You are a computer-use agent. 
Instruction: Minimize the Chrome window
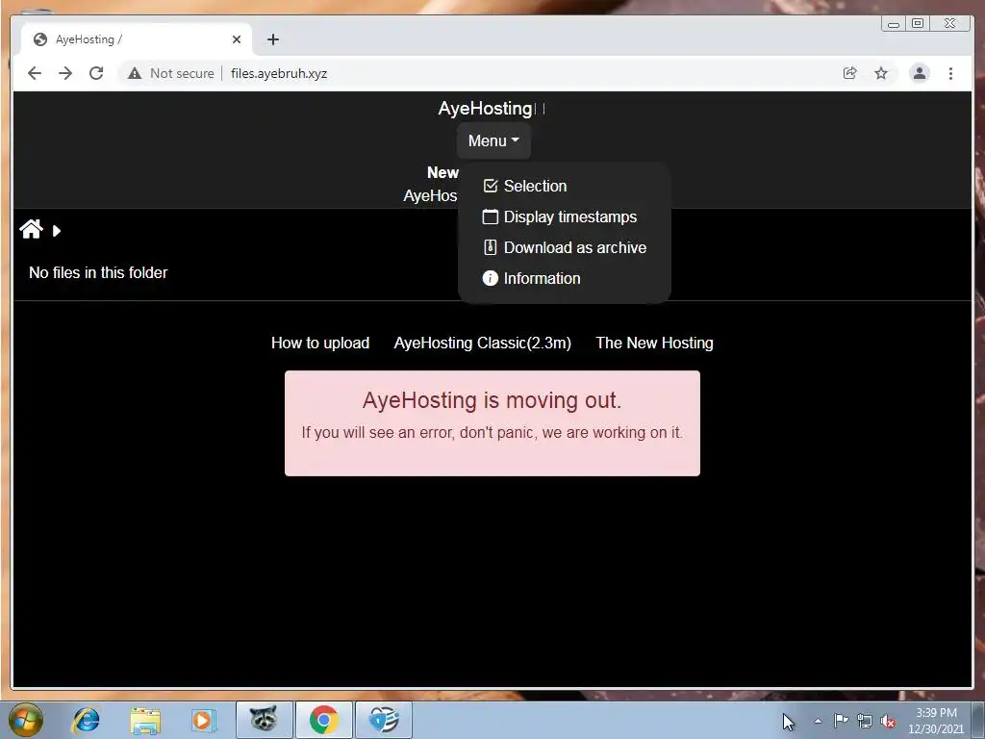894,24
